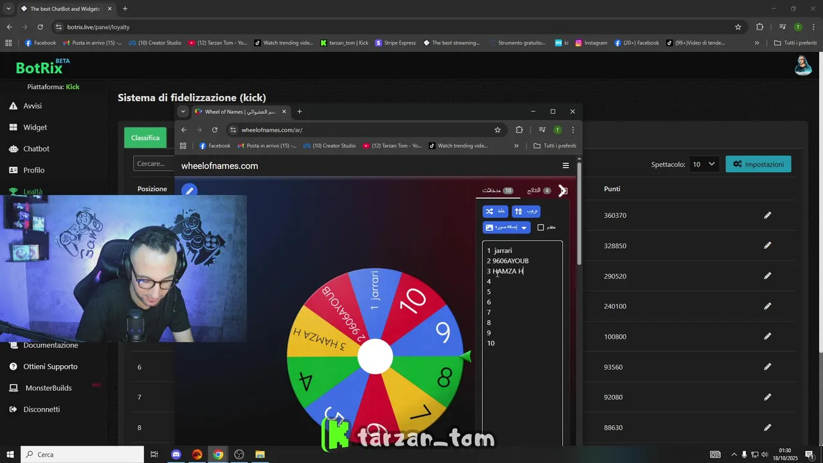
Task: Switch to the entries tab with badge 10
Action: (x=498, y=190)
